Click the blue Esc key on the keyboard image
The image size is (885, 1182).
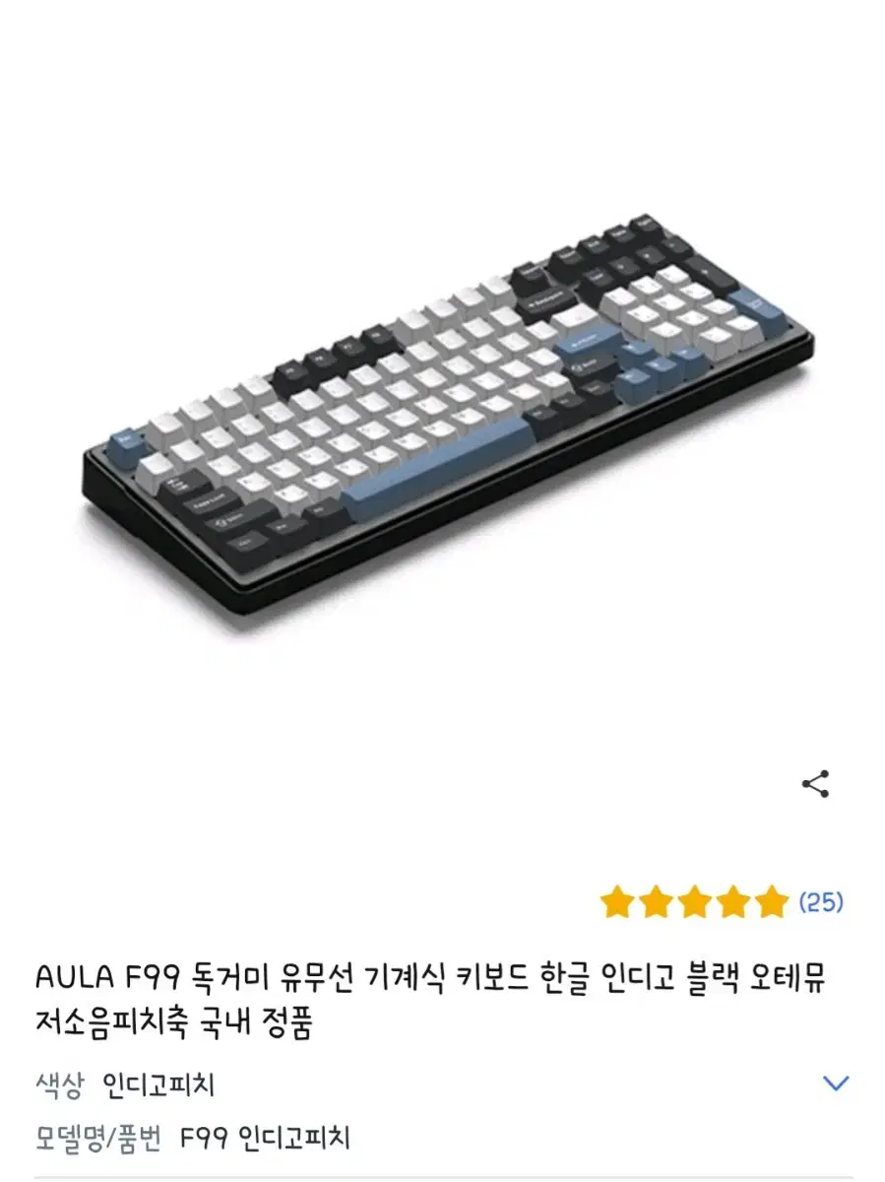coord(124,440)
